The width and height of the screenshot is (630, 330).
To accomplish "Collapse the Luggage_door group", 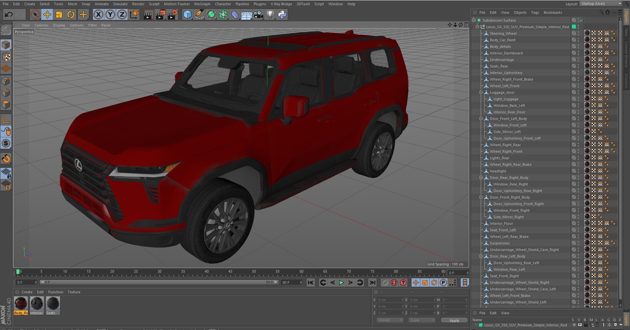I will click(x=481, y=92).
